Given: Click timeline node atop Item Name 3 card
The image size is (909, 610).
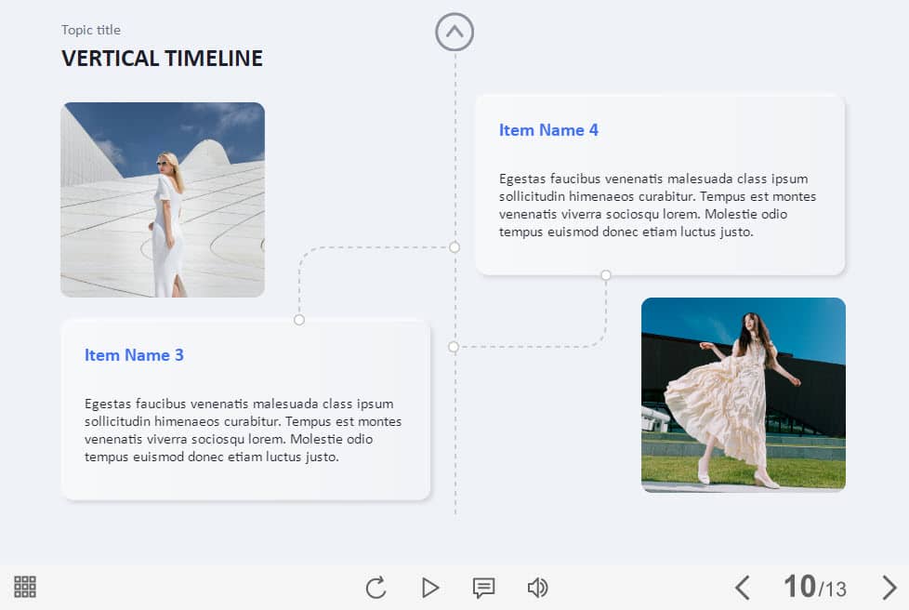Looking at the screenshot, I should (x=299, y=320).
